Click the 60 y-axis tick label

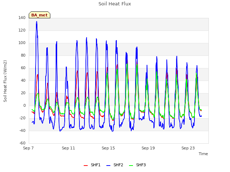tap(23, 68)
